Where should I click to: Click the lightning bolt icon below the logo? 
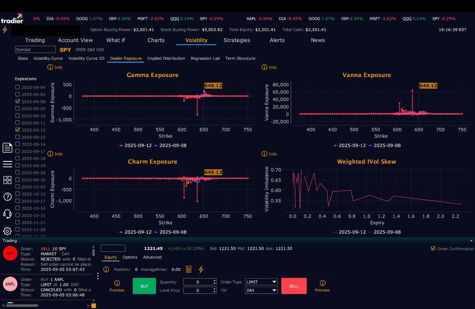click(5, 30)
